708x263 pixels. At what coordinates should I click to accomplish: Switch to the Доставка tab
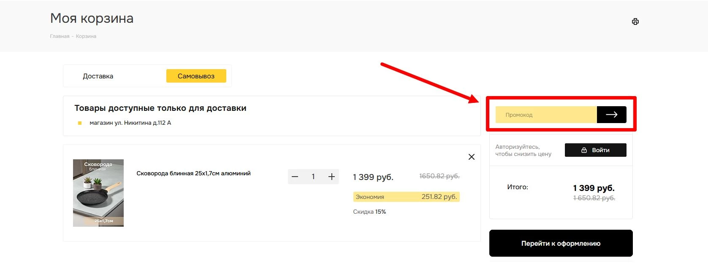[x=98, y=76]
